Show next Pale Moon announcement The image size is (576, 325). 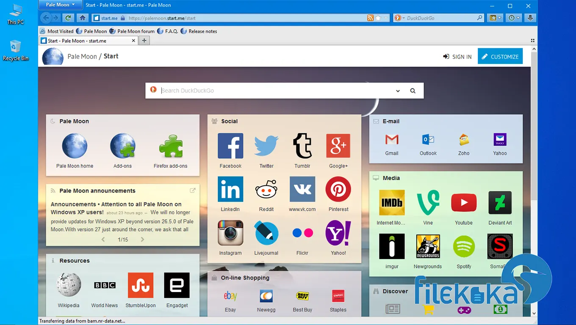[x=142, y=240]
